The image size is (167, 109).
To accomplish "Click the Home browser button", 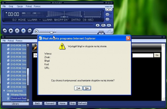I will click(62, 103).
